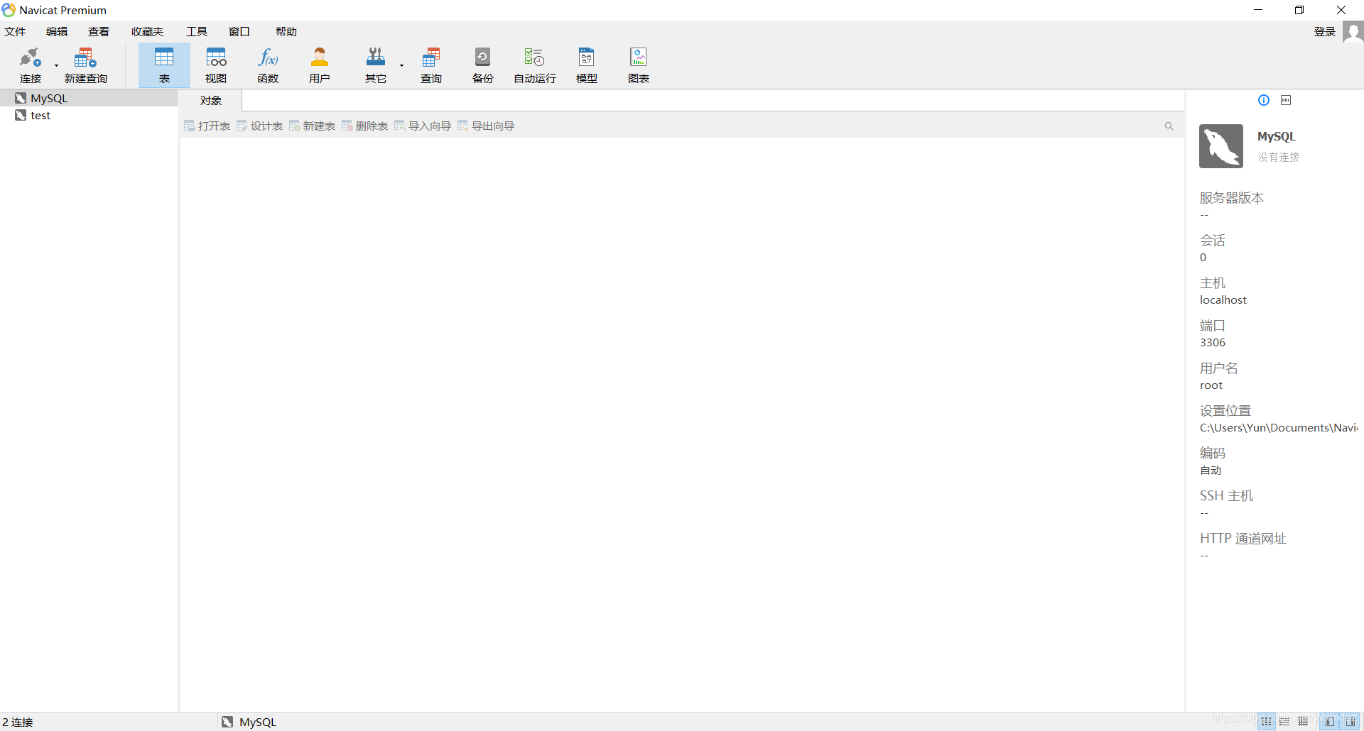Click the 3306 port value
This screenshot has width=1364, height=731.
[1213, 342]
